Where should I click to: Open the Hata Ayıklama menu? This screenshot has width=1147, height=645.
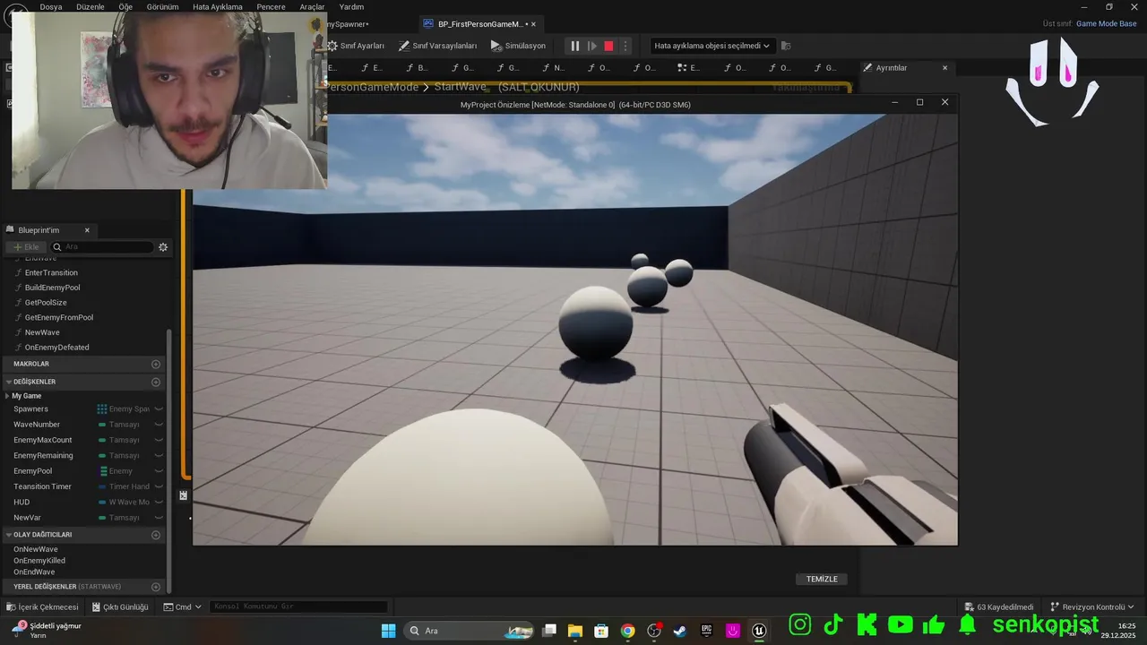pyautogui.click(x=218, y=6)
